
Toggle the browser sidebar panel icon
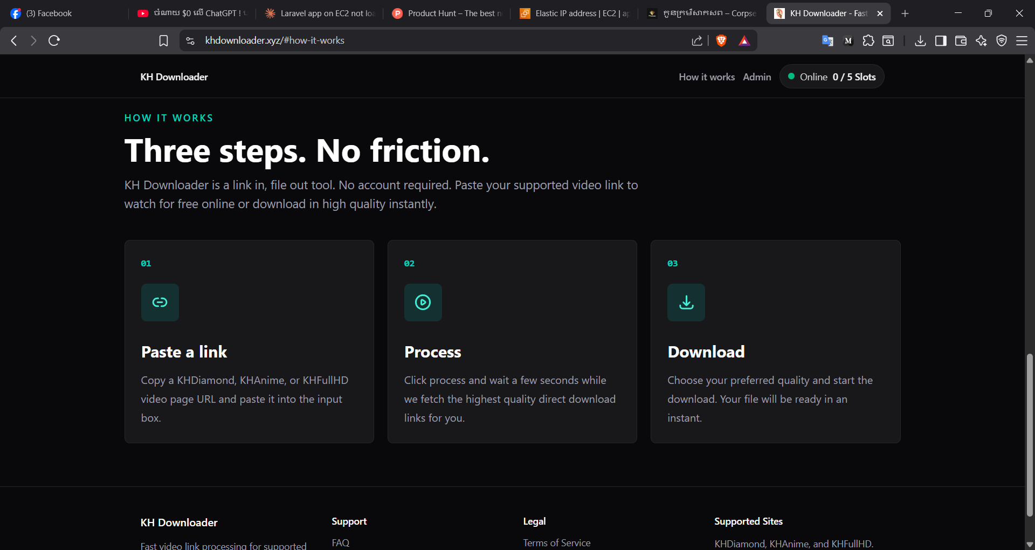[x=941, y=40]
